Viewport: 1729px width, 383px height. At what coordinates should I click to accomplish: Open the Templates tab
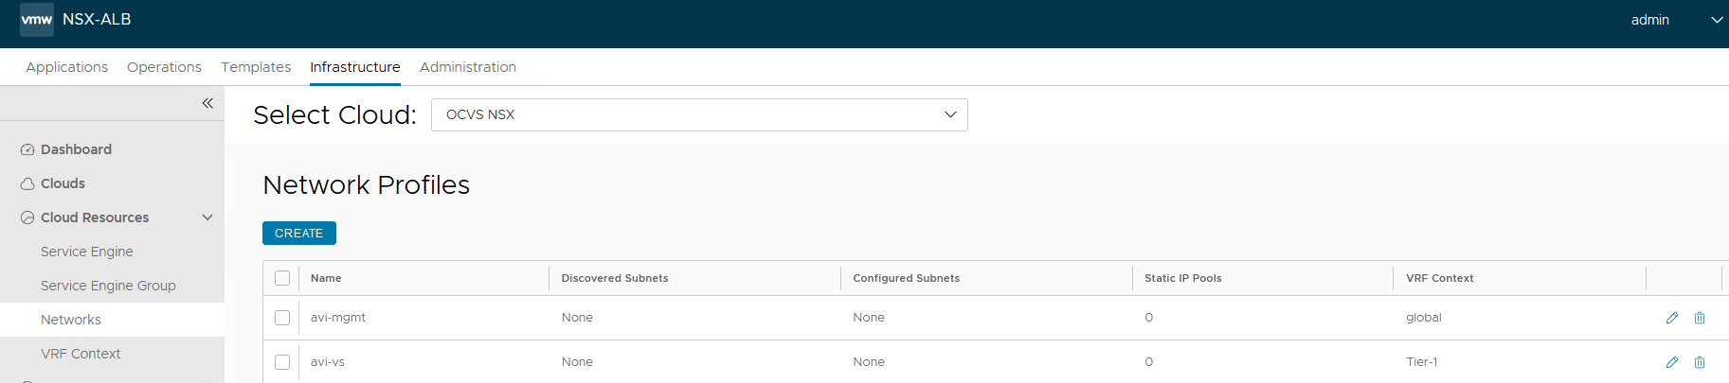tap(256, 67)
